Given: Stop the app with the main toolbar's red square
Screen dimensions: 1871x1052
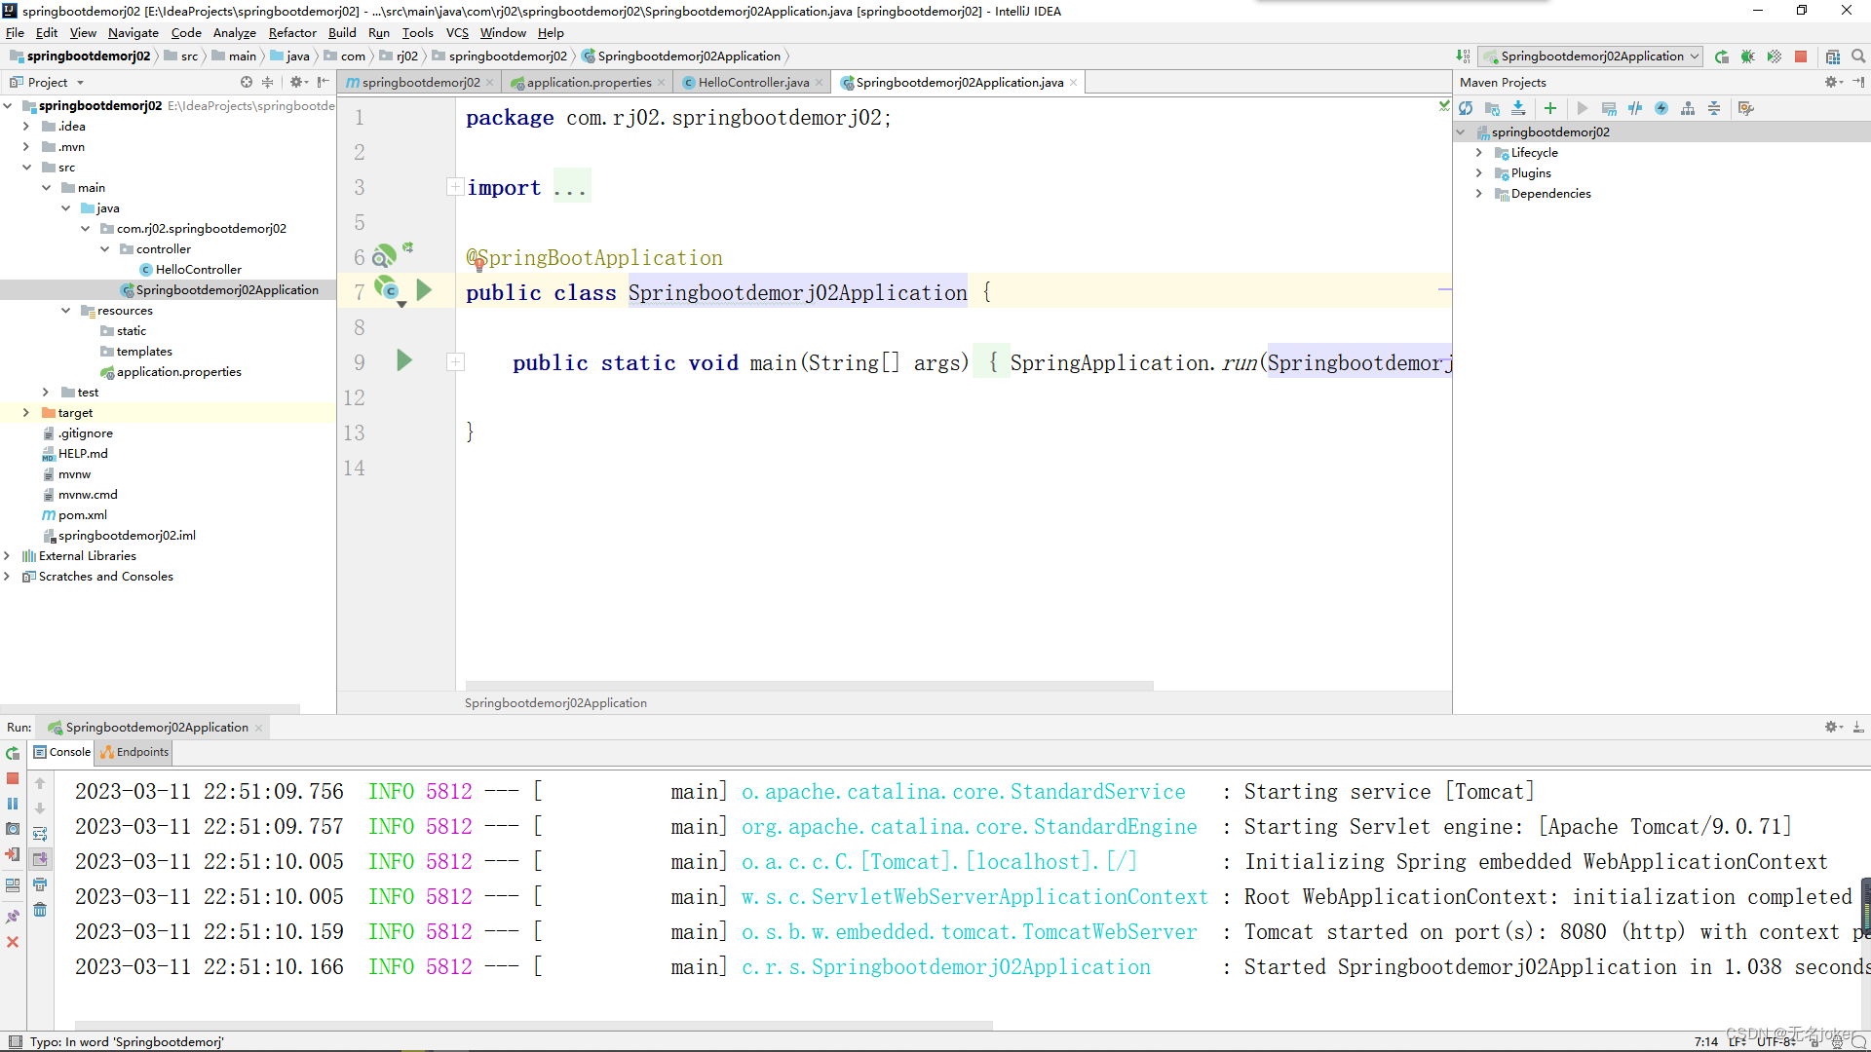Looking at the screenshot, I should coord(1801,56).
